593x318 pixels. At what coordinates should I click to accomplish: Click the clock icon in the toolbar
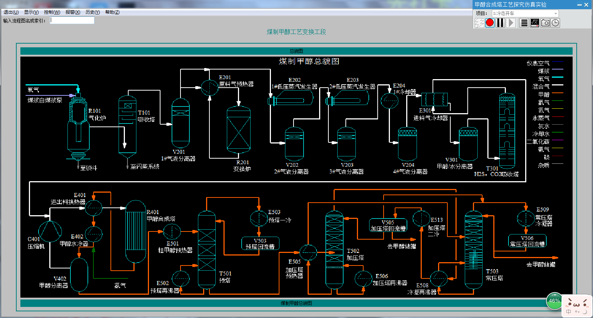555,23
